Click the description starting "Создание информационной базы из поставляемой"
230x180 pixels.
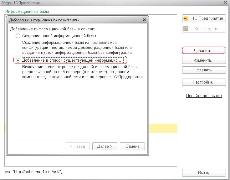coord(77,47)
